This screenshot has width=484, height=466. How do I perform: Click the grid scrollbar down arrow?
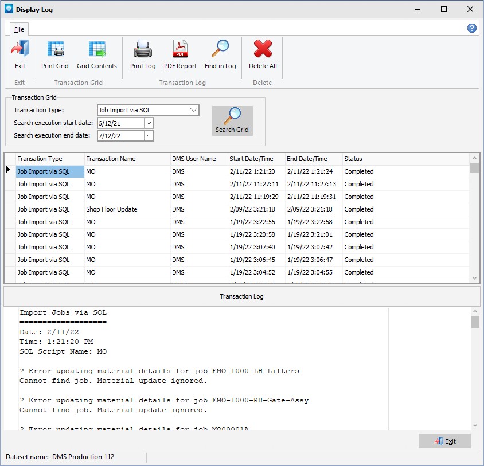pyautogui.click(x=474, y=279)
